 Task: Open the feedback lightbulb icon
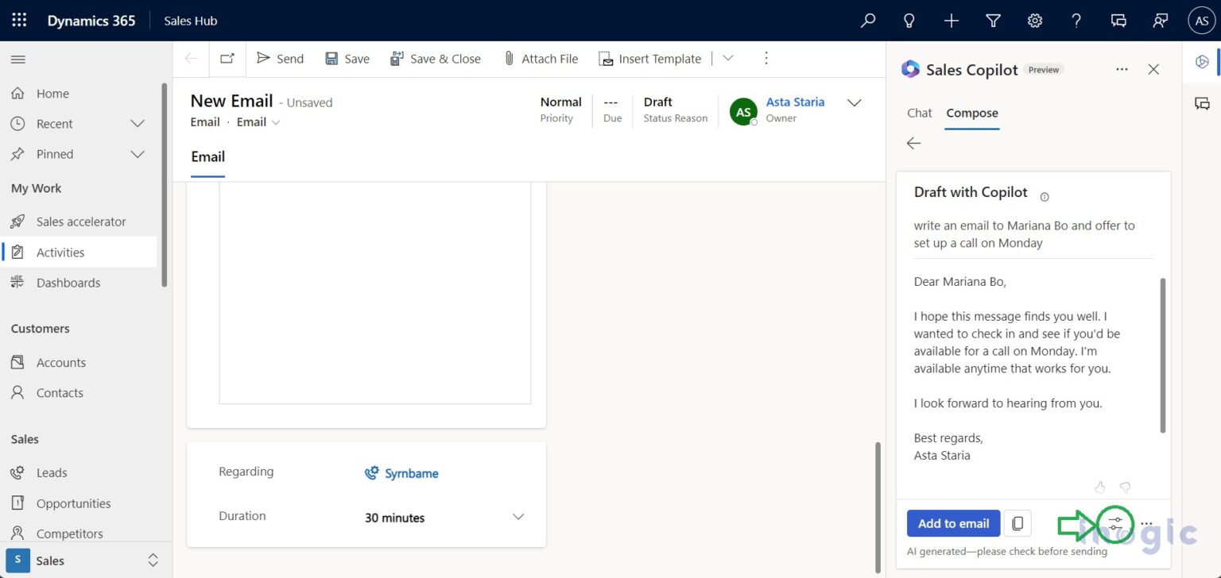(x=909, y=20)
